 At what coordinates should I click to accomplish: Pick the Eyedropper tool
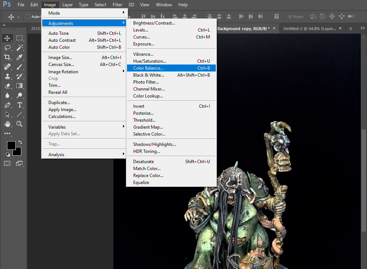tap(20, 57)
